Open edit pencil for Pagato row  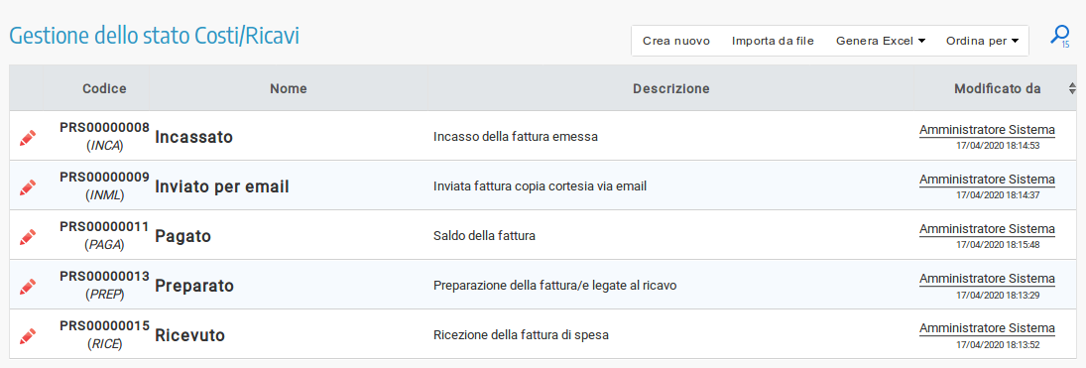point(28,236)
